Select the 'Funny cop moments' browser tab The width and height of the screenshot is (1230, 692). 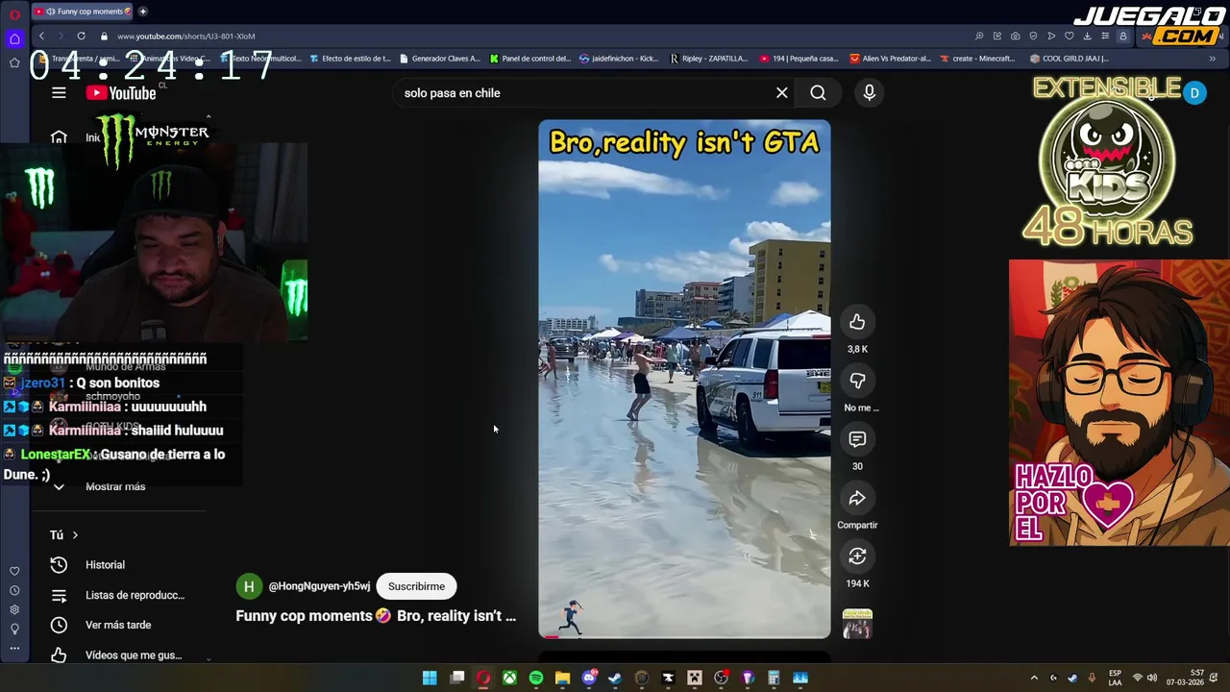point(84,12)
